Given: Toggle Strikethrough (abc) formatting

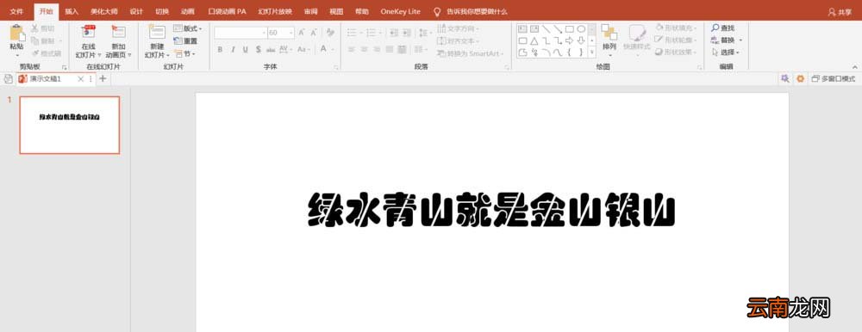Looking at the screenshot, I should pyautogui.click(x=271, y=49).
